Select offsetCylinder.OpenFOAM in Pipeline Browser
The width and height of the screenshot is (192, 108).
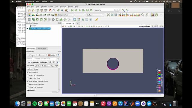tap(40, 28)
